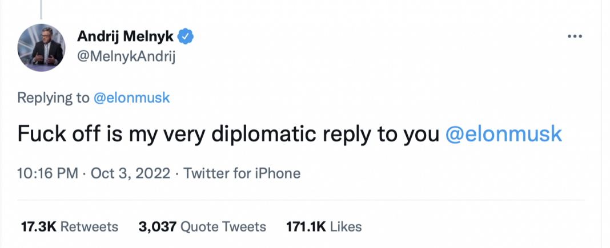Click the @elonmusk mention in tweet text
This screenshot has height=248, width=610.
(503, 133)
